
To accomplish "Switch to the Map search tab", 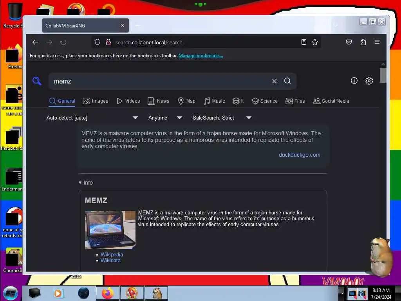I will 187,101.
